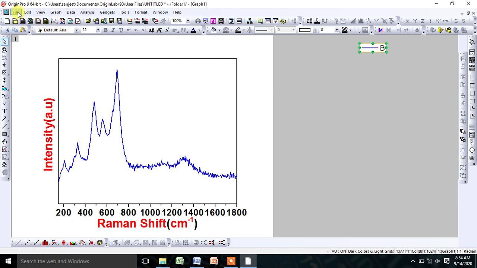The image size is (477, 268).
Task: Click the Paste clipboard icon
Action: point(23,30)
